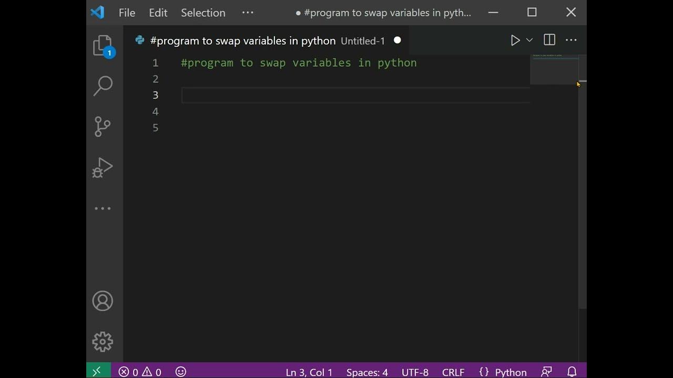673x378 pixels.
Task: Minimize the VS Code window
Action: 493,13
